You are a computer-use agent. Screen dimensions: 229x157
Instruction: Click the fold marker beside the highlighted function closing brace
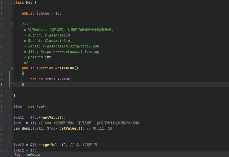coord(12,84)
